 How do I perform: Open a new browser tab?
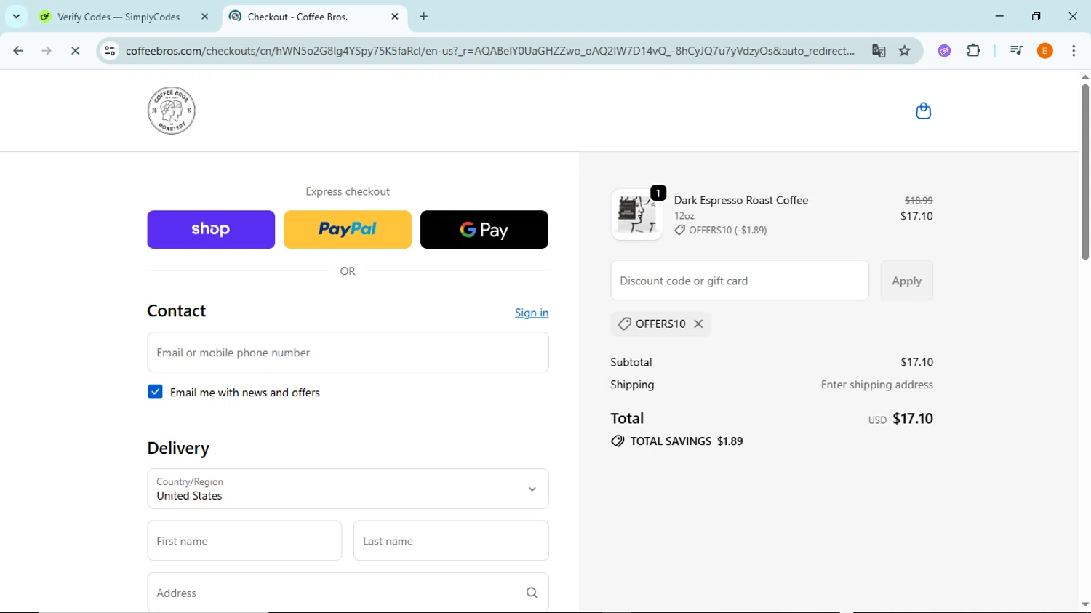(x=424, y=16)
